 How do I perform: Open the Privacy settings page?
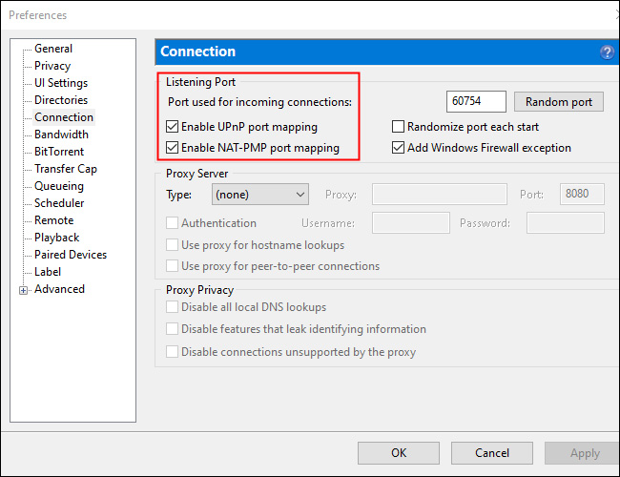(x=52, y=66)
